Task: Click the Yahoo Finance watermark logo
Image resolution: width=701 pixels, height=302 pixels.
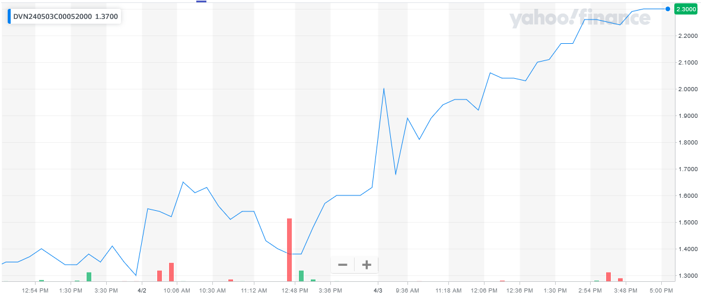Action: tap(579, 19)
